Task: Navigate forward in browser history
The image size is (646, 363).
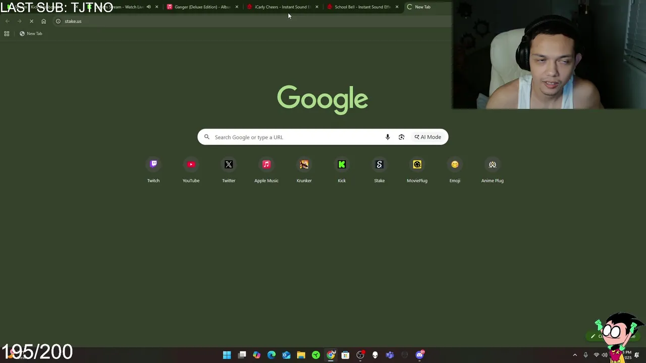Action: coord(19,21)
